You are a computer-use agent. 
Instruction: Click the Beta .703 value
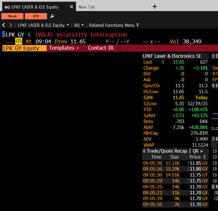[180, 122]
